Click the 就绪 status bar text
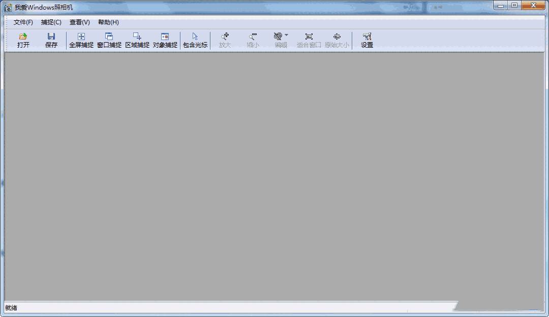549x317 pixels. pos(12,308)
